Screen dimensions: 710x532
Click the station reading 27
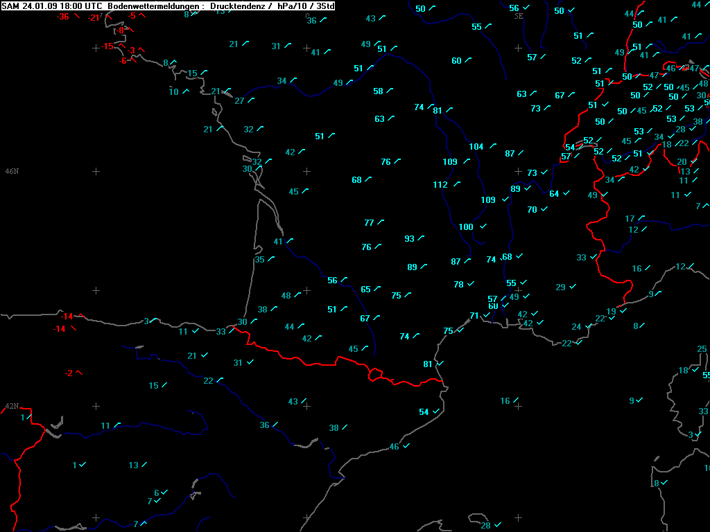(x=240, y=101)
